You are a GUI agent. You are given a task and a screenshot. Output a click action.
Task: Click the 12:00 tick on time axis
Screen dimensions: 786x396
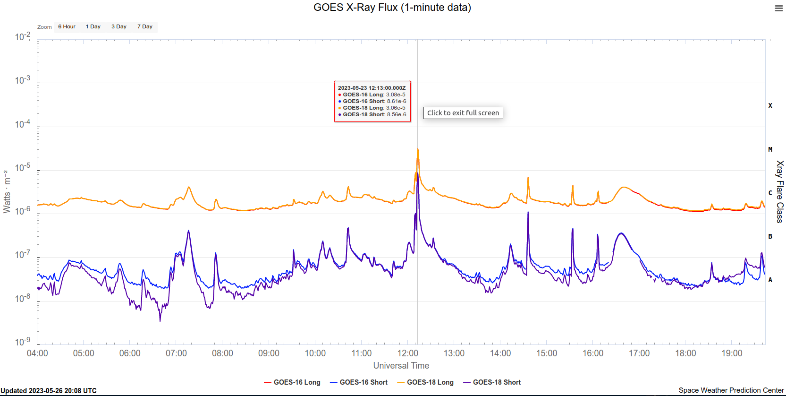pyautogui.click(x=407, y=353)
